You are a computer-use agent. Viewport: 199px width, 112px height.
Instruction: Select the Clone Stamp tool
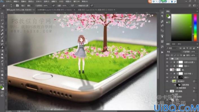(2, 41)
